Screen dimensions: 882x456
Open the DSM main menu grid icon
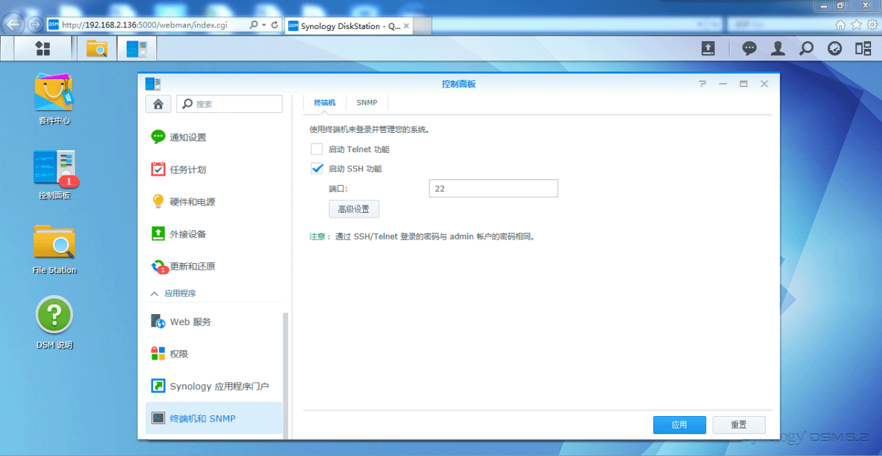(x=43, y=48)
